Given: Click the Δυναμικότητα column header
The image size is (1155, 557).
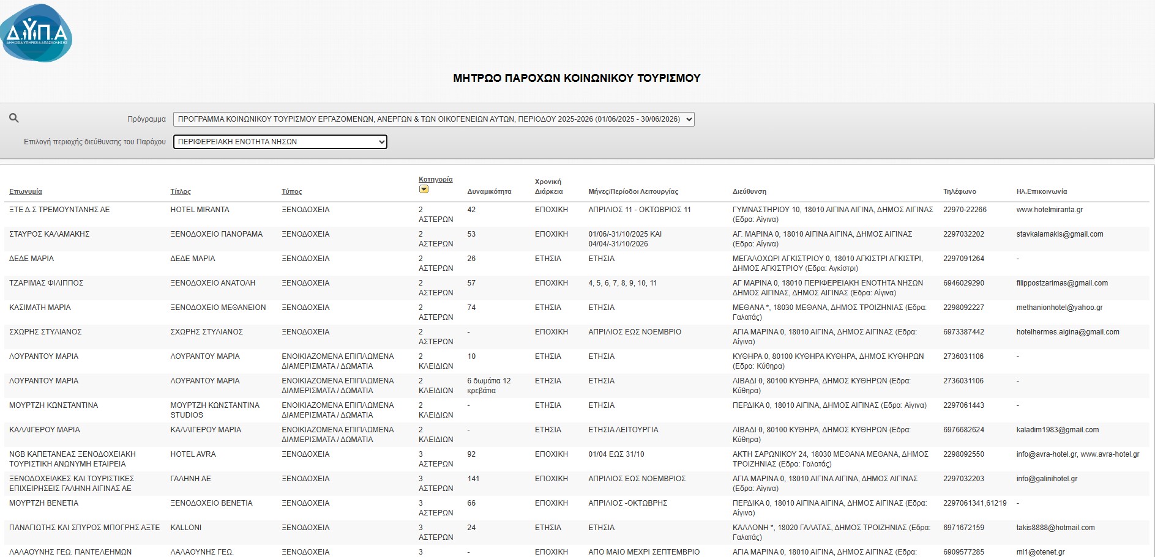Looking at the screenshot, I should point(489,191).
